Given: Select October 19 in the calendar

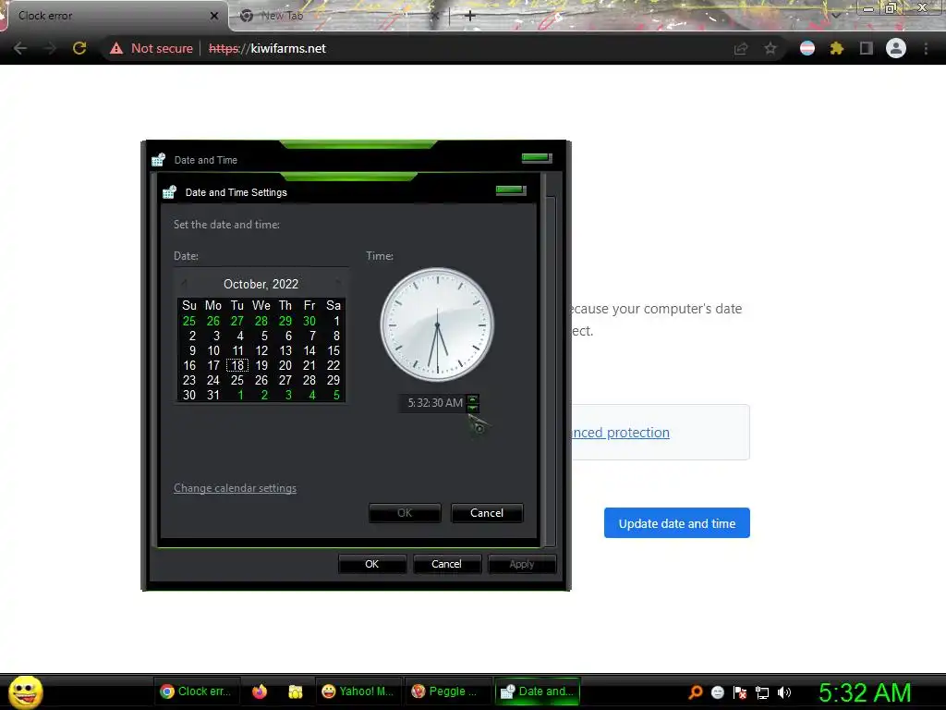Looking at the screenshot, I should tap(261, 365).
